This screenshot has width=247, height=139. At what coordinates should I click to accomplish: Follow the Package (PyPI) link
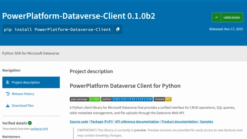tap(102, 122)
